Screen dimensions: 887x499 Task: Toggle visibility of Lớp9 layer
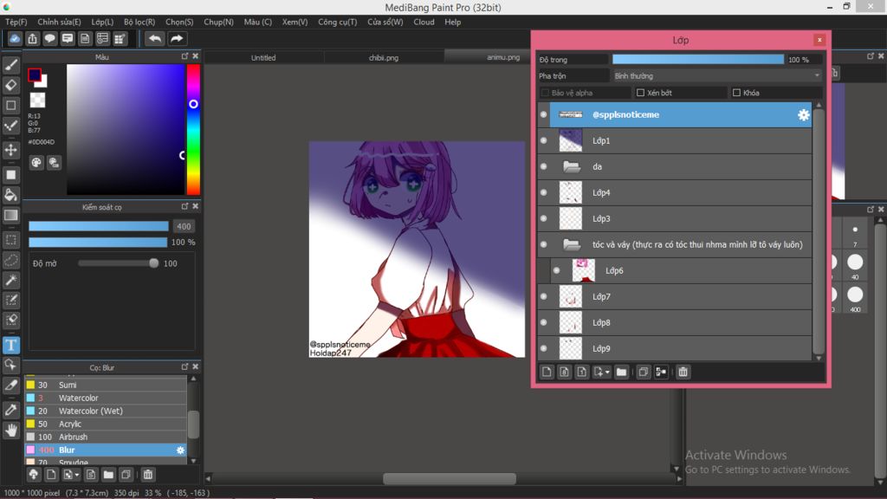[x=544, y=348]
